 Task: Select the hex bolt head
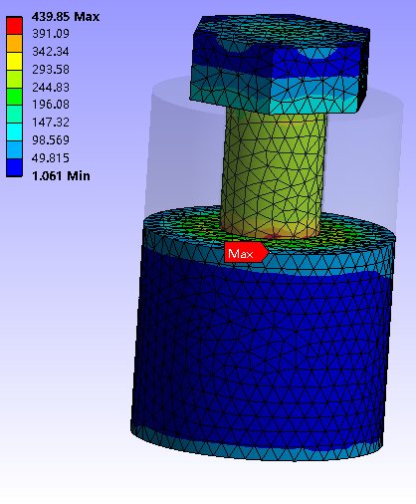click(281, 63)
